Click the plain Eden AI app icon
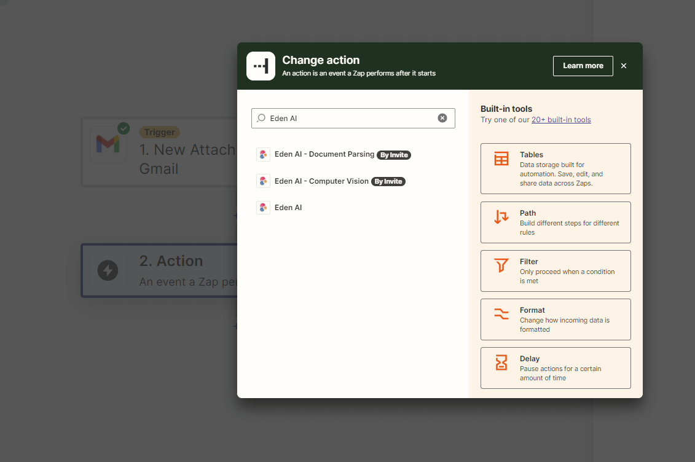695x462 pixels. tap(263, 207)
